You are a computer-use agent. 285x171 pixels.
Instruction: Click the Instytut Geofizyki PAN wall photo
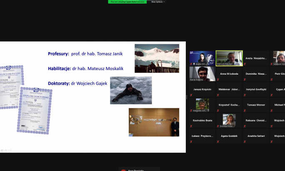154,122
